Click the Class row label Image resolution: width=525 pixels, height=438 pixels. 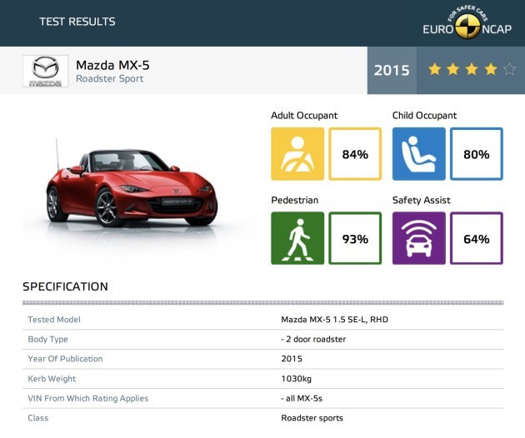click(38, 418)
